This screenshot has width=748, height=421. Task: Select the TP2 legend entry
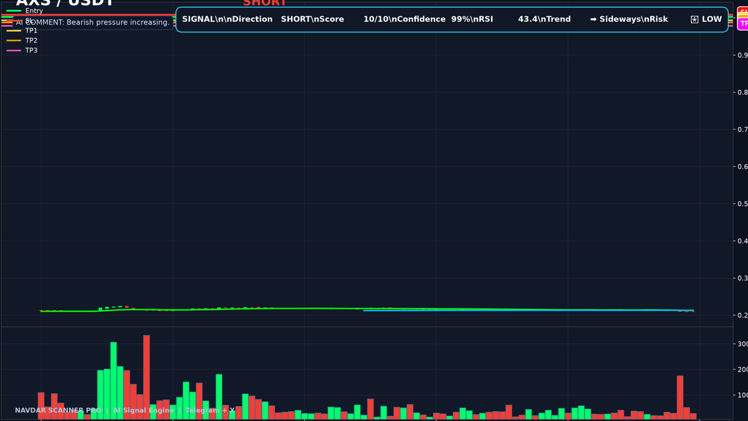22,41
